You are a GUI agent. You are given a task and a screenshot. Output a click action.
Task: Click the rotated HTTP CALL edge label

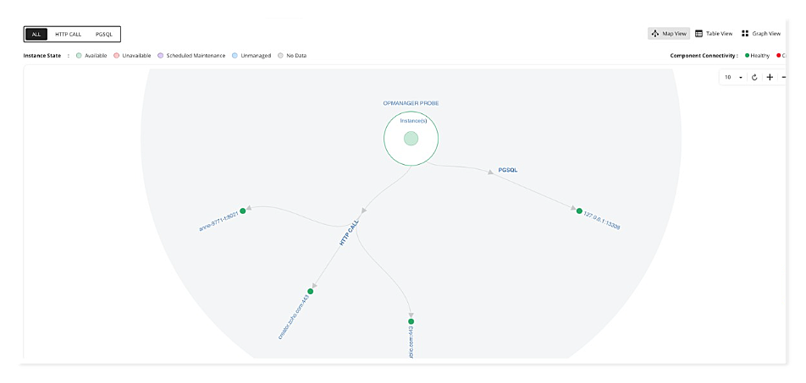349,233
